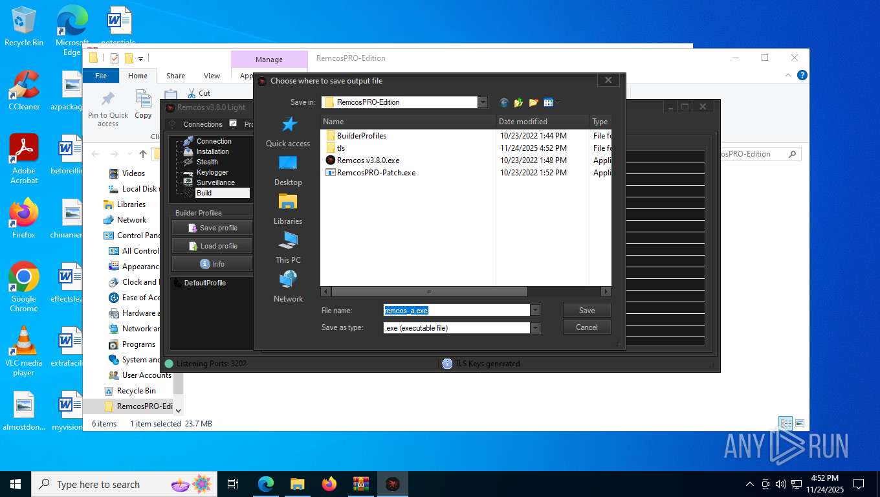Viewport: 880px width, 497px height.
Task: Expand the File name dropdown arrow
Action: [x=535, y=310]
